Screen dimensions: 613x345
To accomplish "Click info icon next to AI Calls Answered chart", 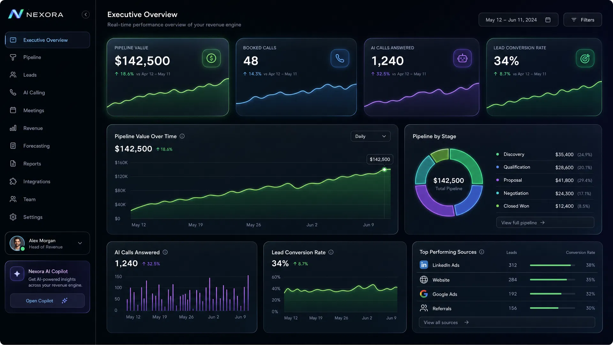I will (165, 252).
